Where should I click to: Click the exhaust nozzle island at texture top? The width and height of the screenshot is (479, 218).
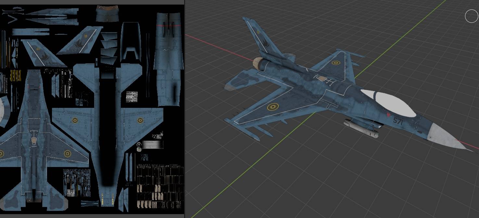tap(107, 14)
